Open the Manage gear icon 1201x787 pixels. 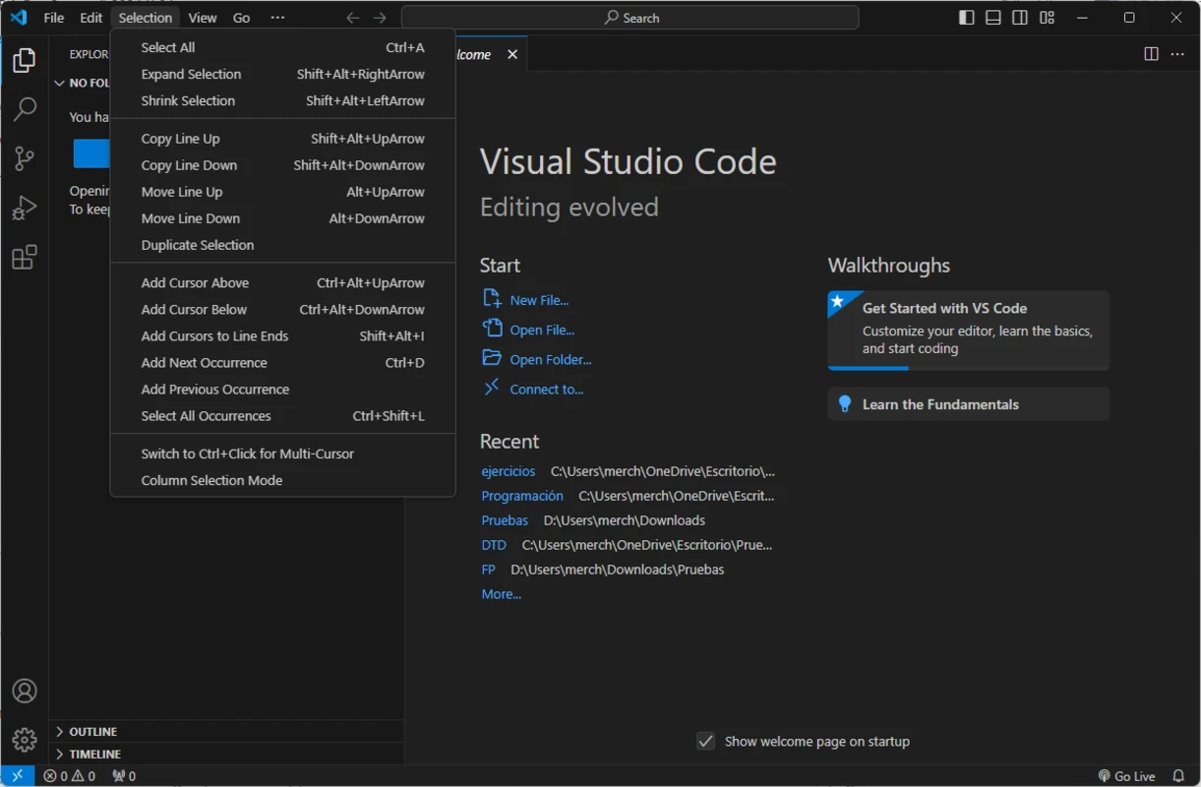(x=25, y=740)
